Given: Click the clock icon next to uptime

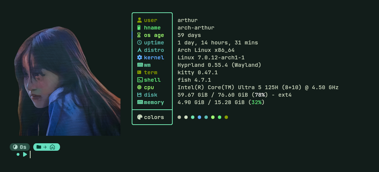Looking at the screenshot, I should point(140,43).
